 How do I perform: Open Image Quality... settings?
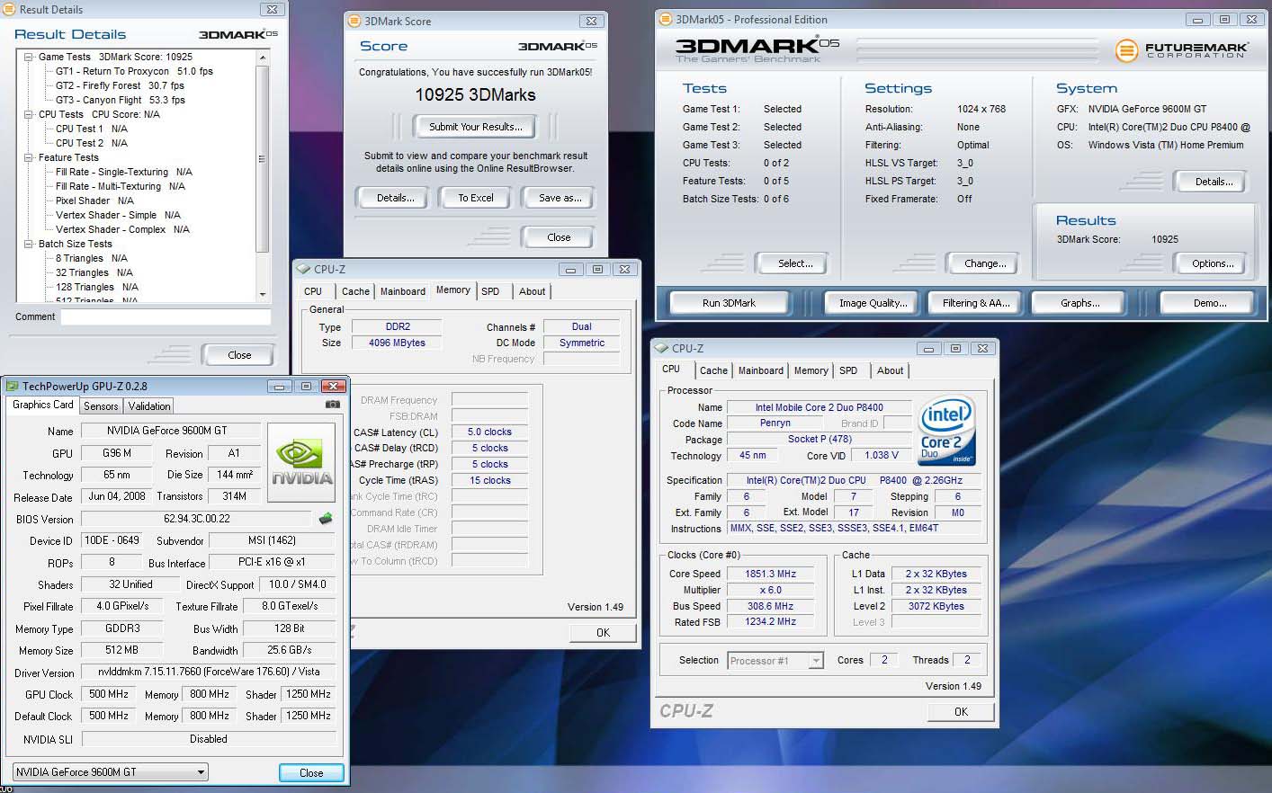coord(873,303)
